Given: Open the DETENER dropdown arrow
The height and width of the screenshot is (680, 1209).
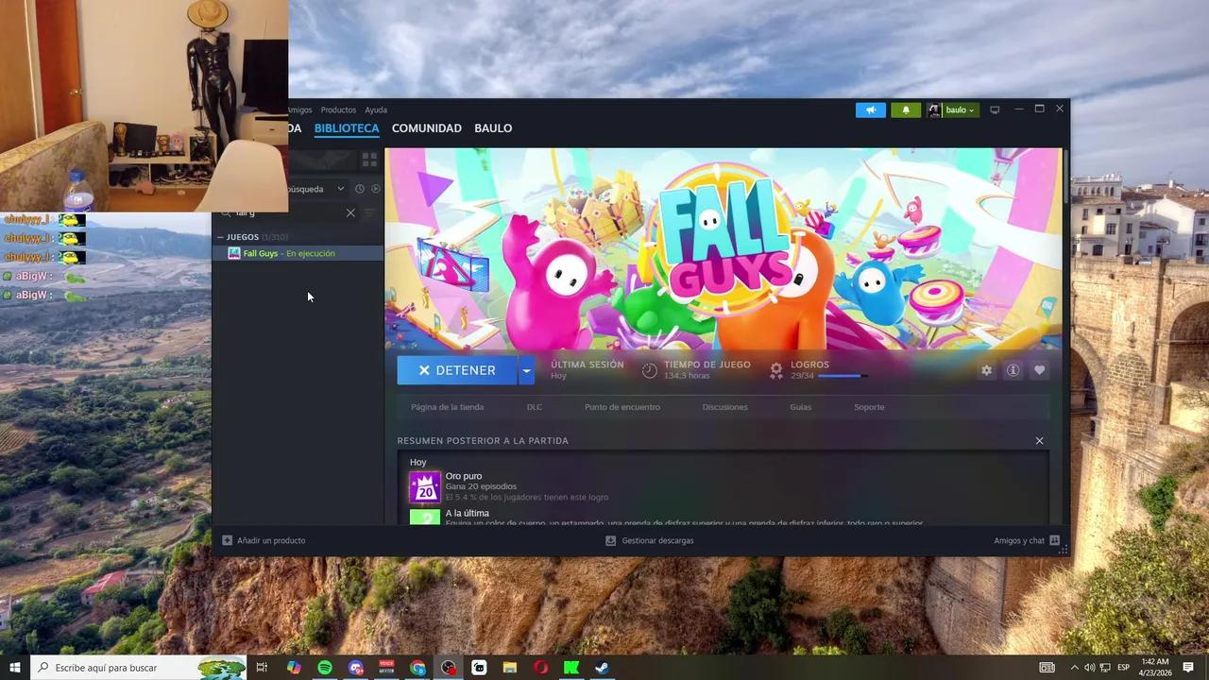Looking at the screenshot, I should click(x=526, y=370).
